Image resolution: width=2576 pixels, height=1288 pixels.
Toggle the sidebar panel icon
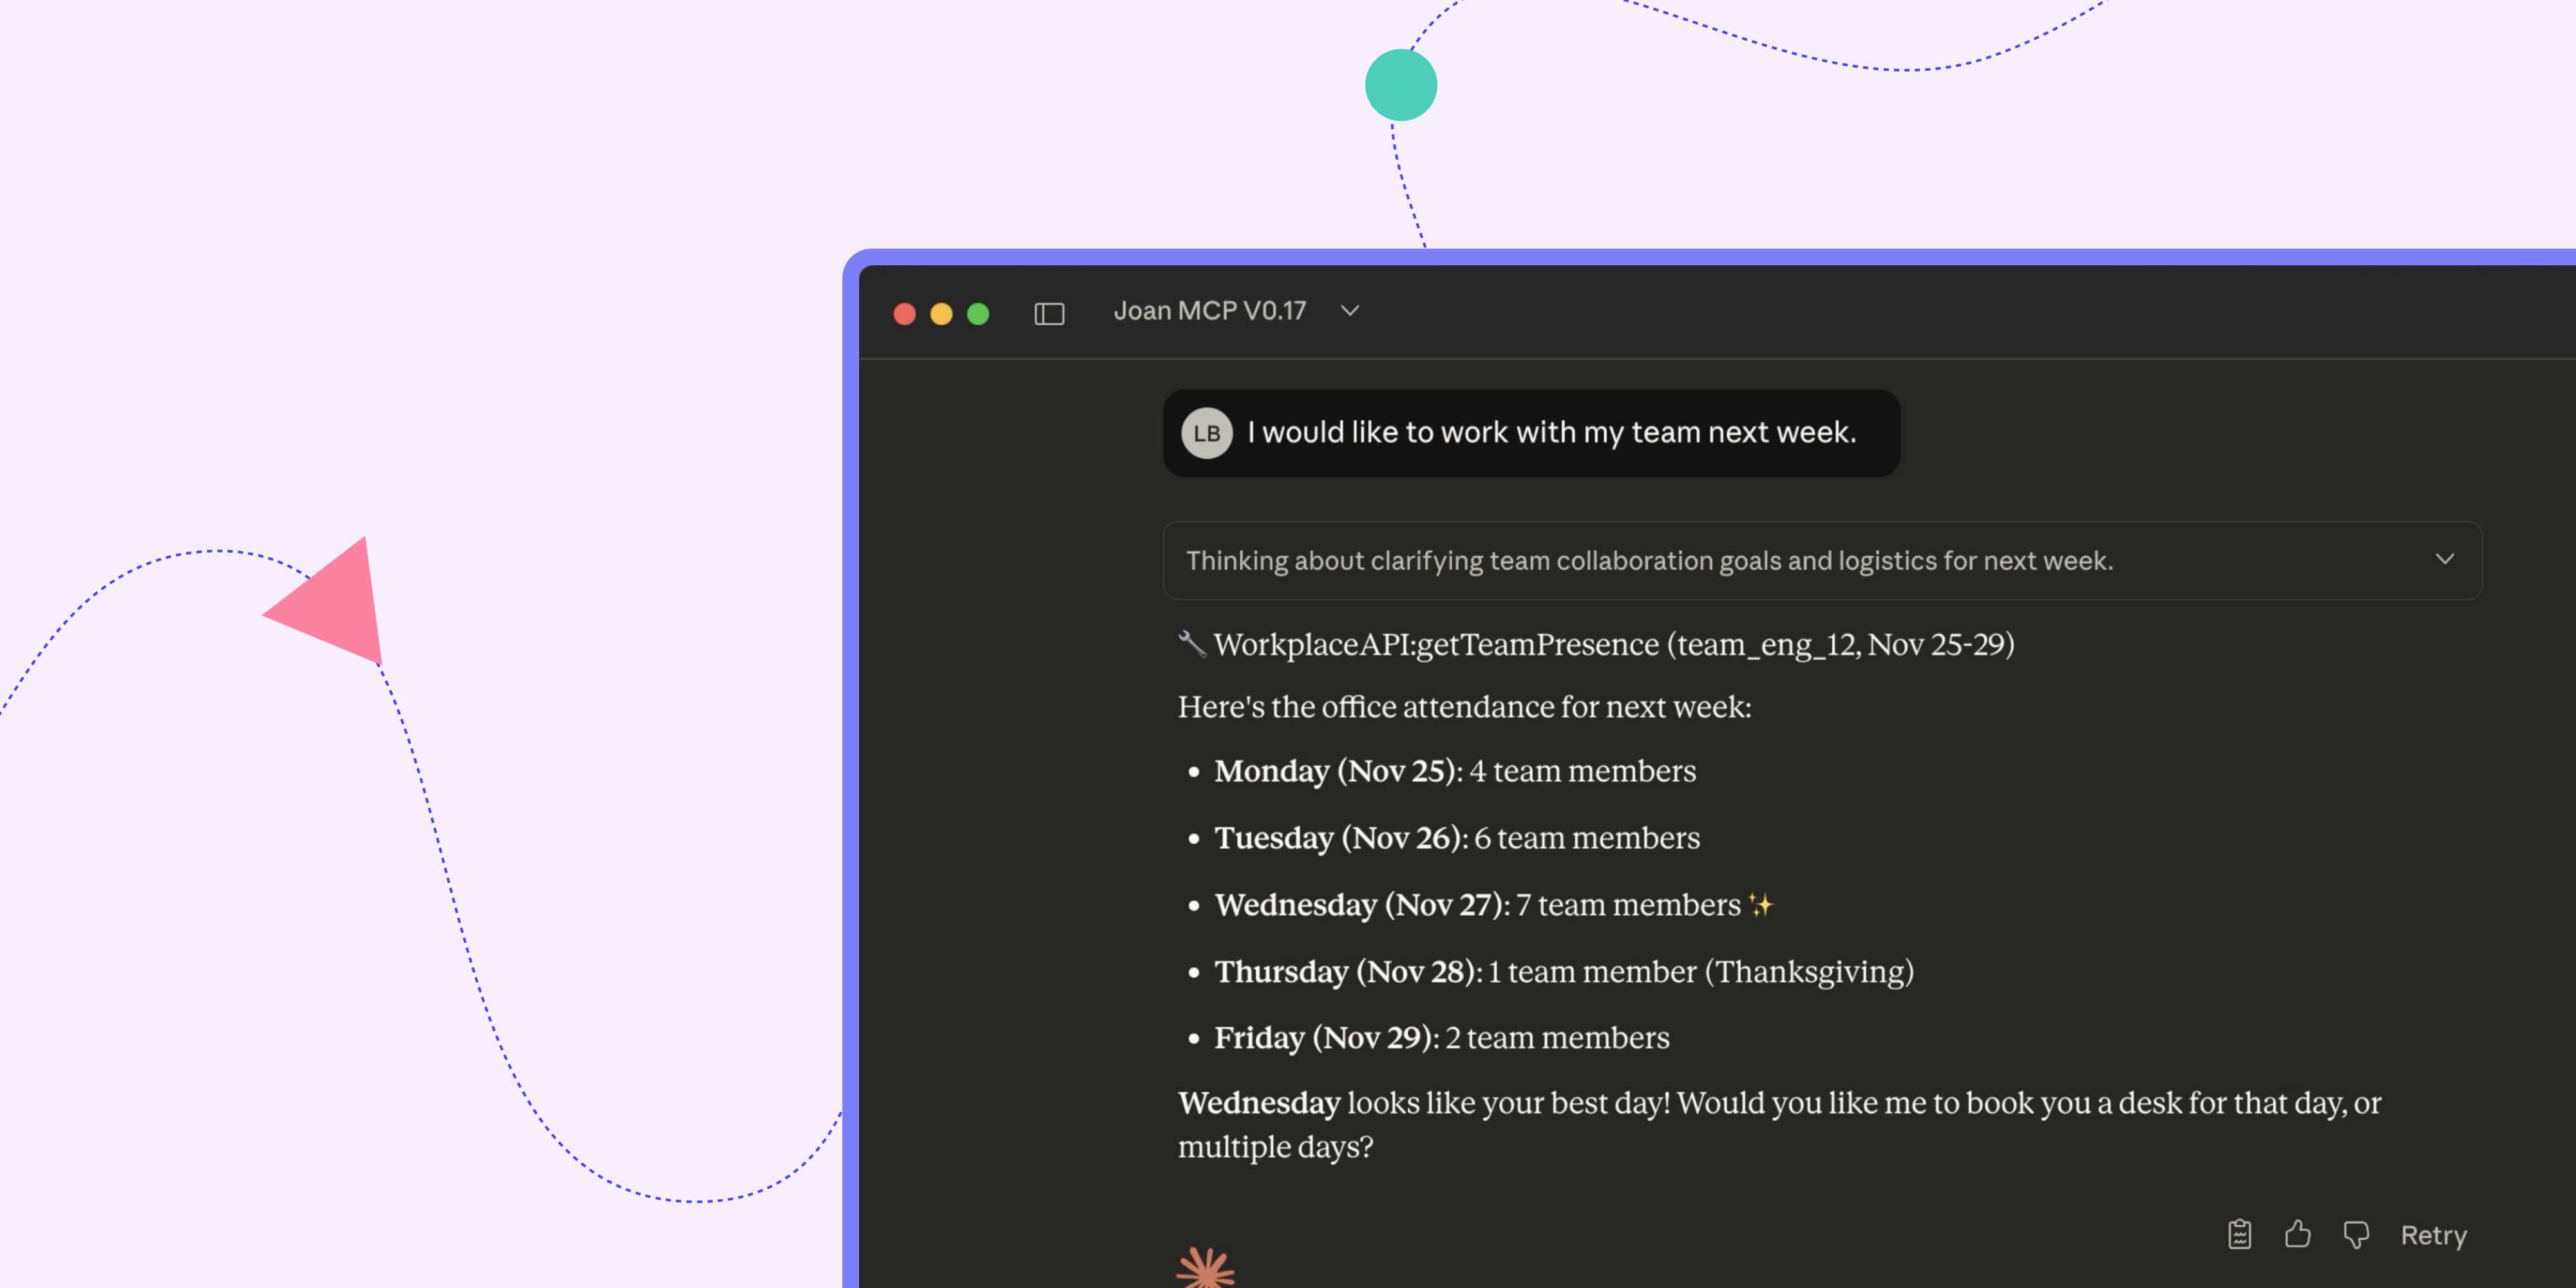point(1049,313)
